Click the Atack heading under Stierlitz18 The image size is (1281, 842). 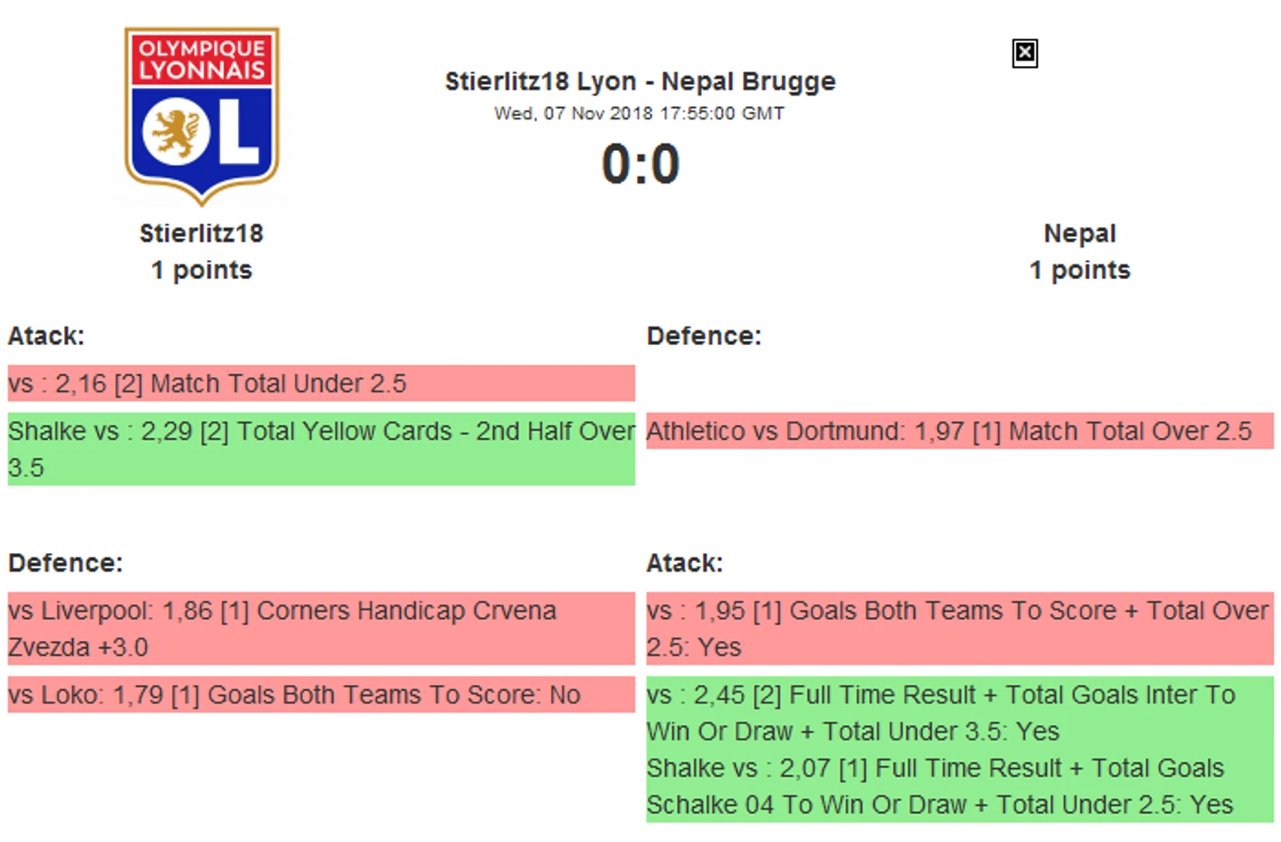click(x=47, y=336)
